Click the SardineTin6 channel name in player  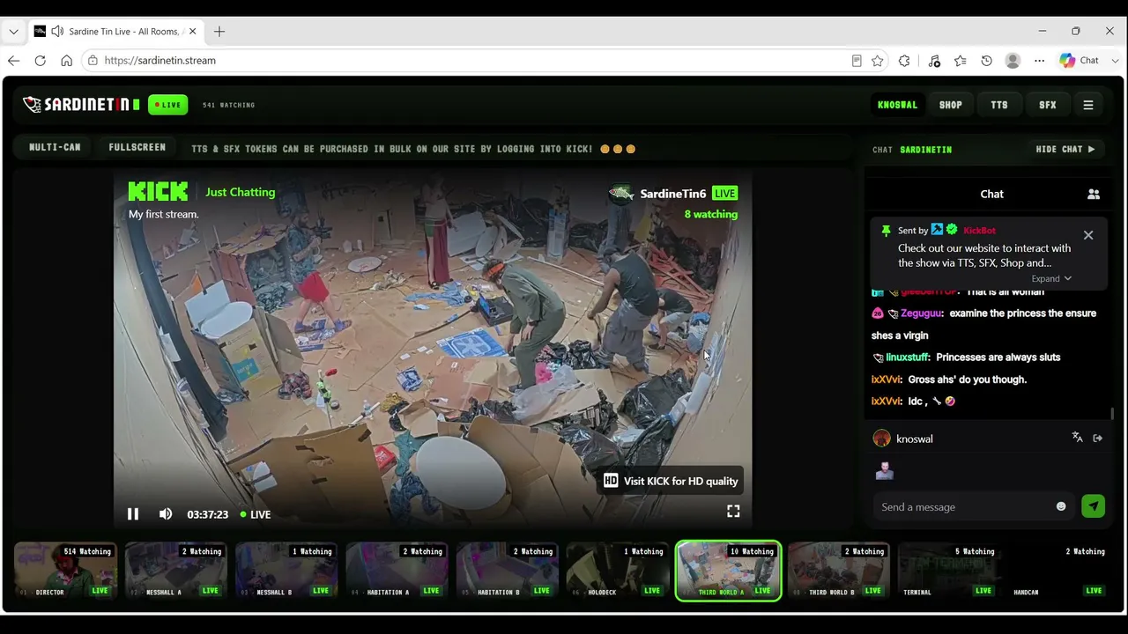pos(672,194)
